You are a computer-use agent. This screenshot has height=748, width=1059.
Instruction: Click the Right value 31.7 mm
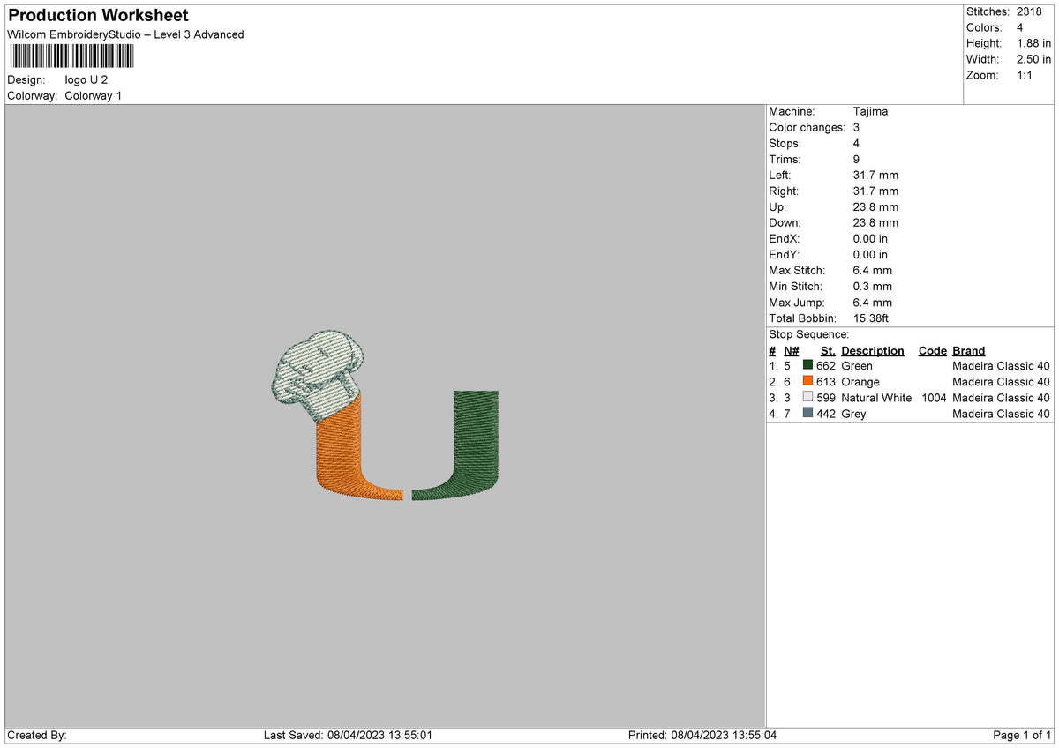point(875,191)
